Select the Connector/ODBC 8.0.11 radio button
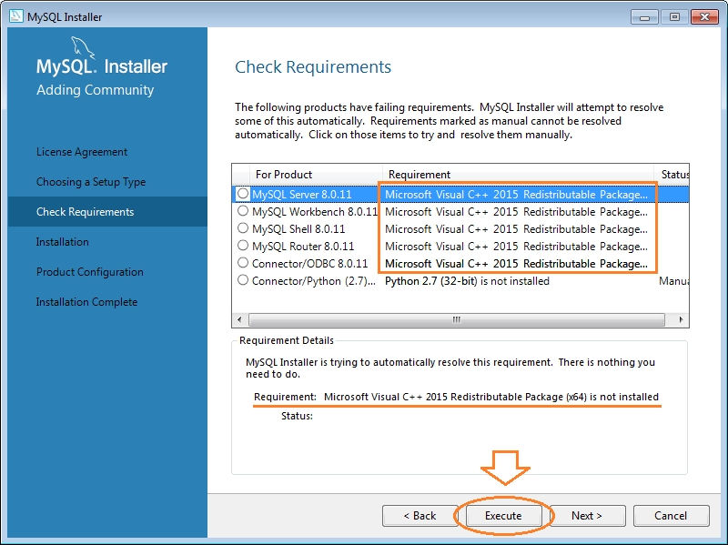Screen dimensions: 728x545 pyautogui.click(x=243, y=263)
